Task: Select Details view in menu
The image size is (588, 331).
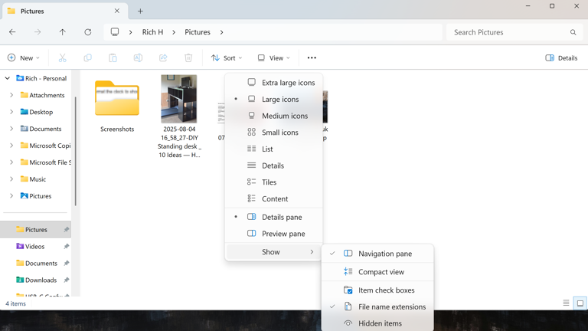Action: (274, 165)
